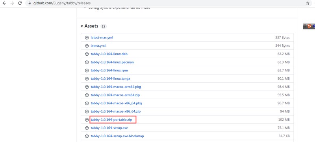Focus the github.com address bar URL
315x142 pixels.
point(62,3)
